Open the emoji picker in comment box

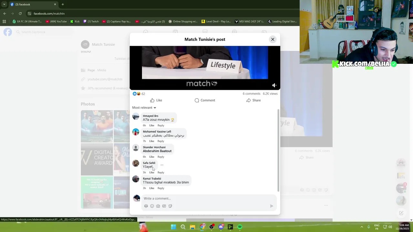pyautogui.click(x=152, y=206)
